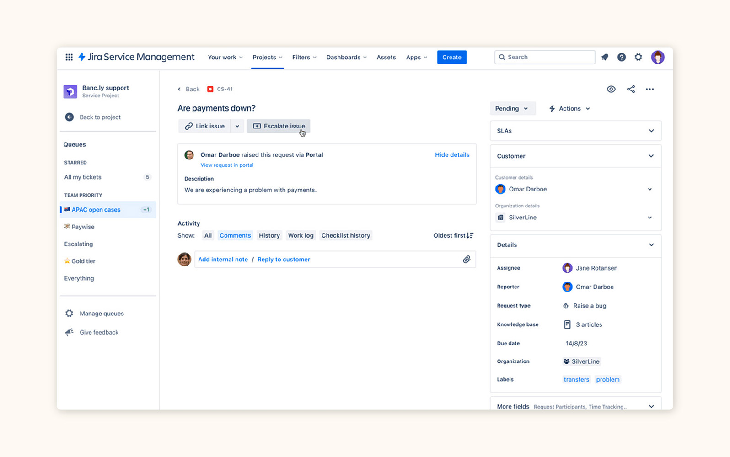Click the Manage queues gear icon
The height and width of the screenshot is (457, 730).
[x=70, y=314]
